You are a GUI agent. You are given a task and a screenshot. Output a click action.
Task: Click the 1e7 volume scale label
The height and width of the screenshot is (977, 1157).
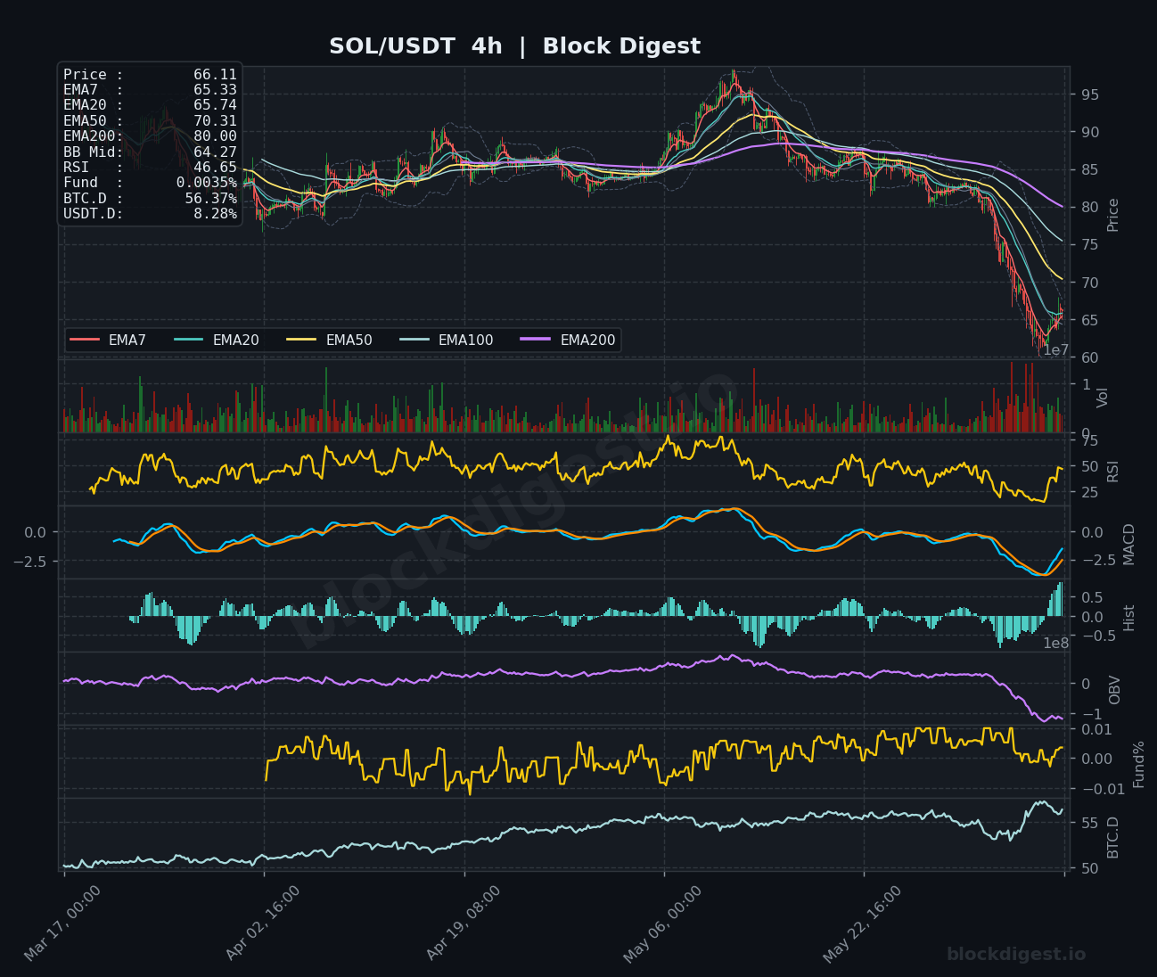(1056, 350)
